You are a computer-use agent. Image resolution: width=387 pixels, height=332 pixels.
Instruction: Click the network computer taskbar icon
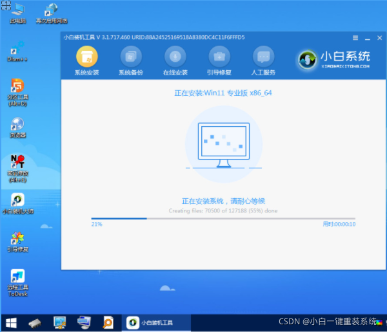pos(84,322)
